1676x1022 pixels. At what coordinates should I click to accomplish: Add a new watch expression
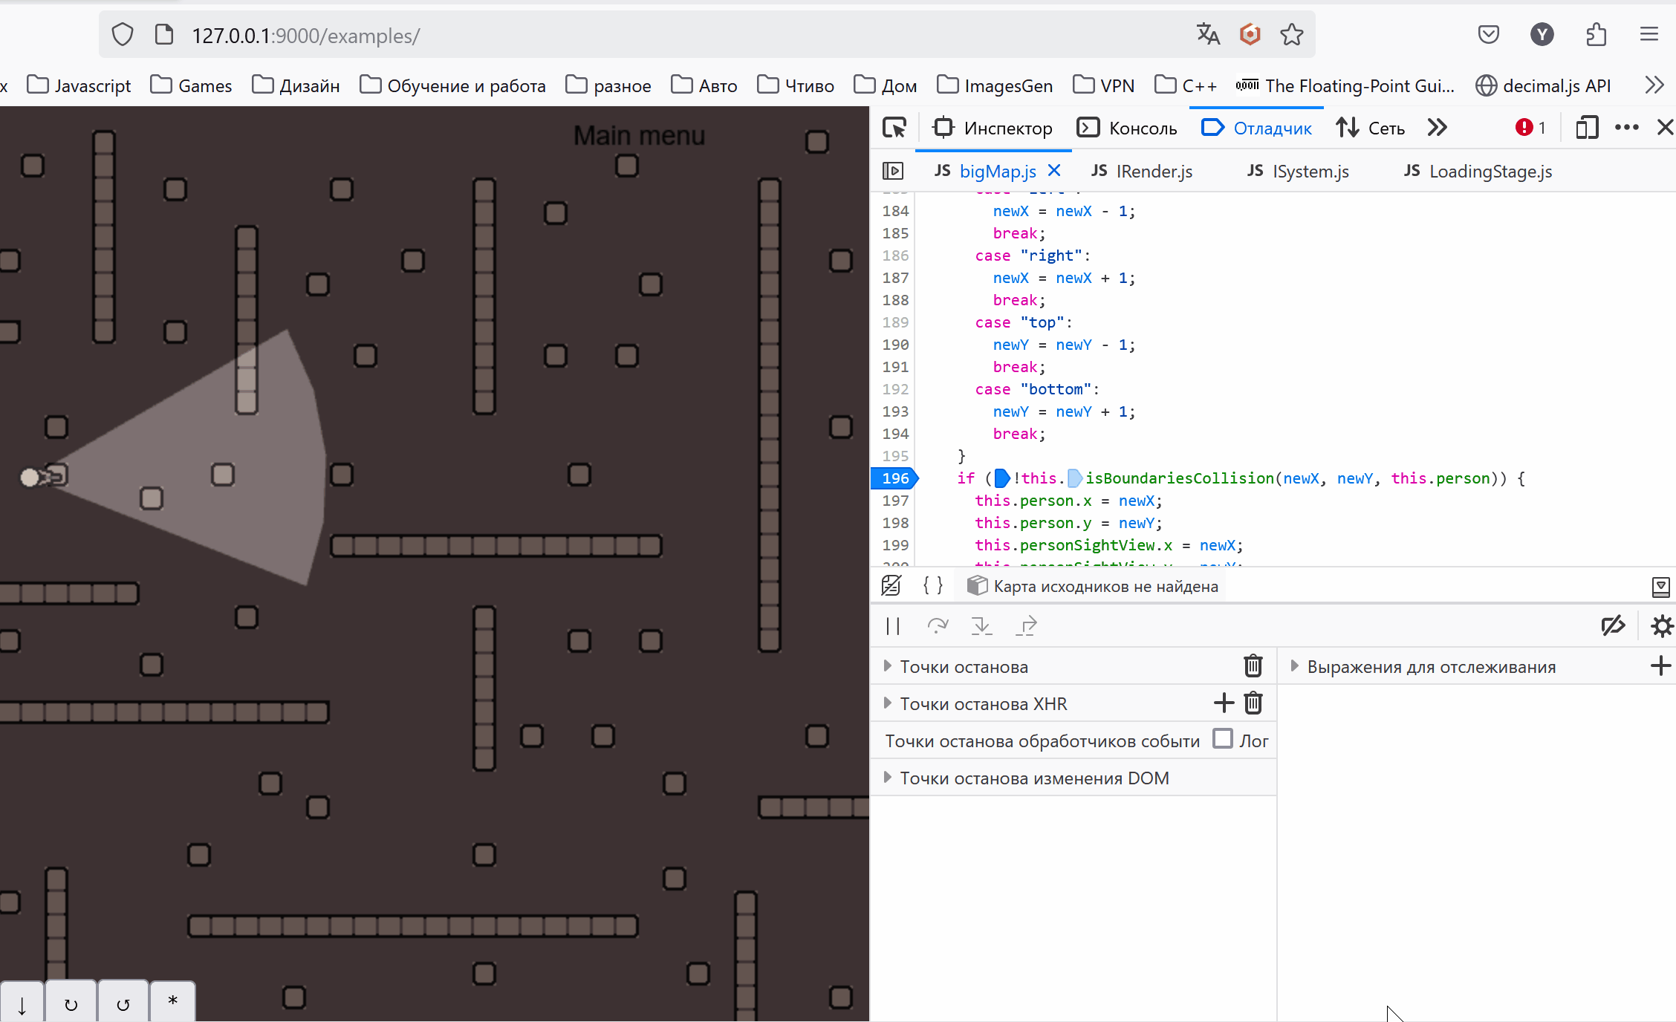(1660, 666)
